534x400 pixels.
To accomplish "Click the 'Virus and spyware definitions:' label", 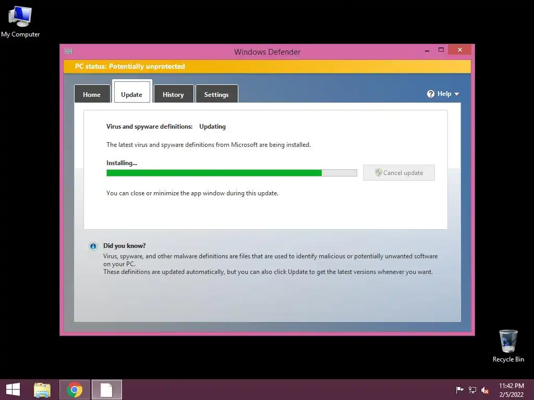I will pyautogui.click(x=150, y=127).
